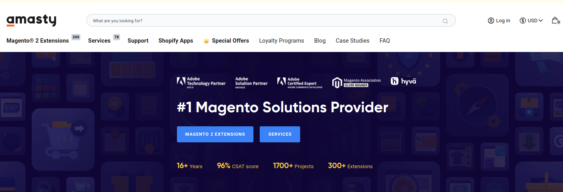
Task: Click the amasty logo
Action: (x=31, y=20)
